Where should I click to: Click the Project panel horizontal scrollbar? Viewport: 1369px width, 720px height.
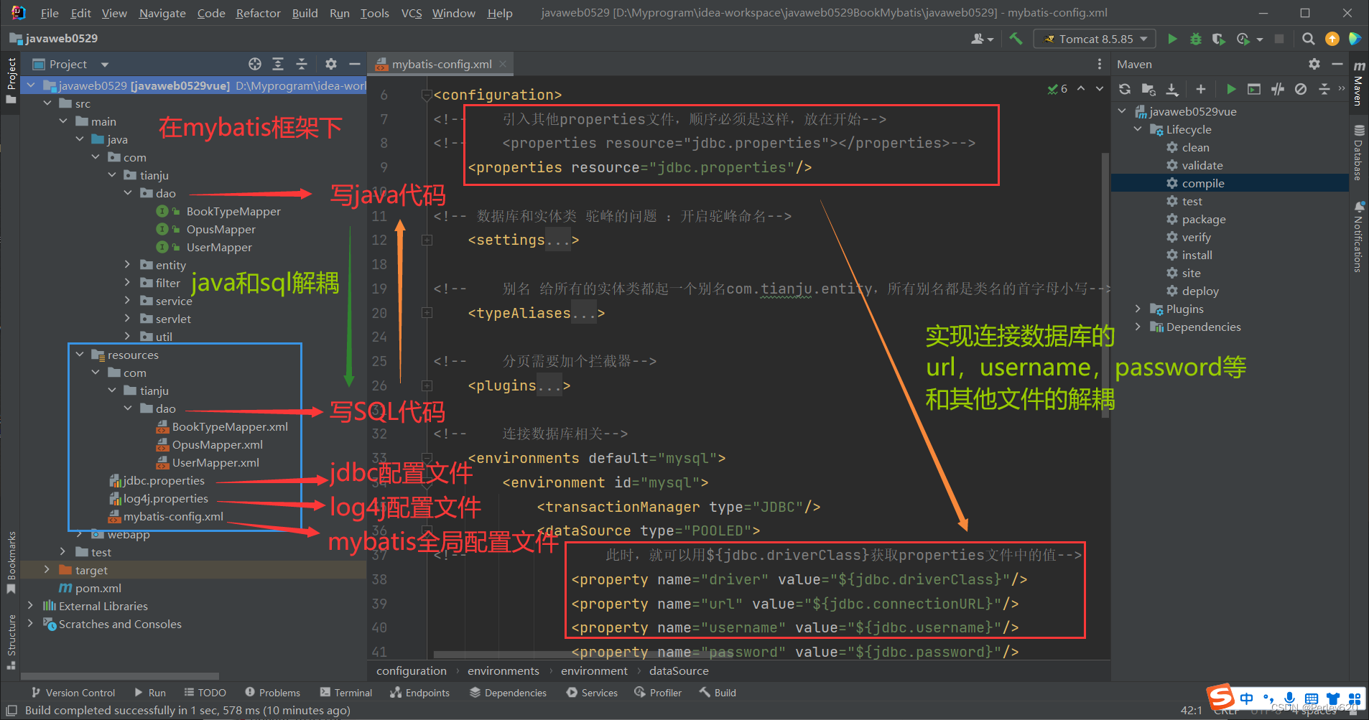coord(120,676)
